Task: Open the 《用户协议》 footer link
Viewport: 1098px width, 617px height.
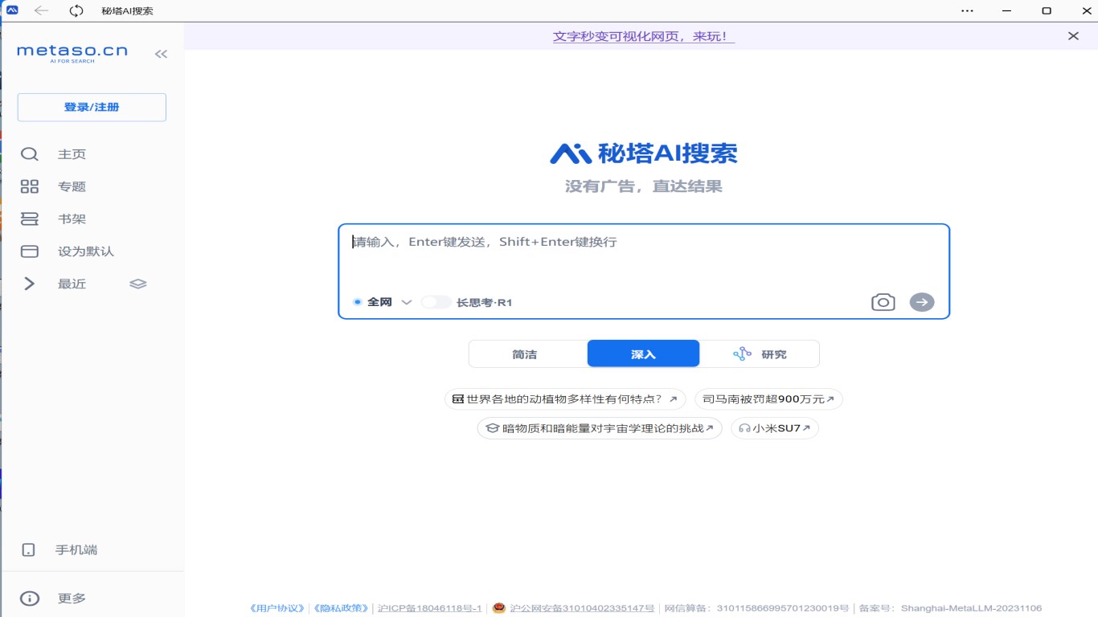Action: pos(278,608)
